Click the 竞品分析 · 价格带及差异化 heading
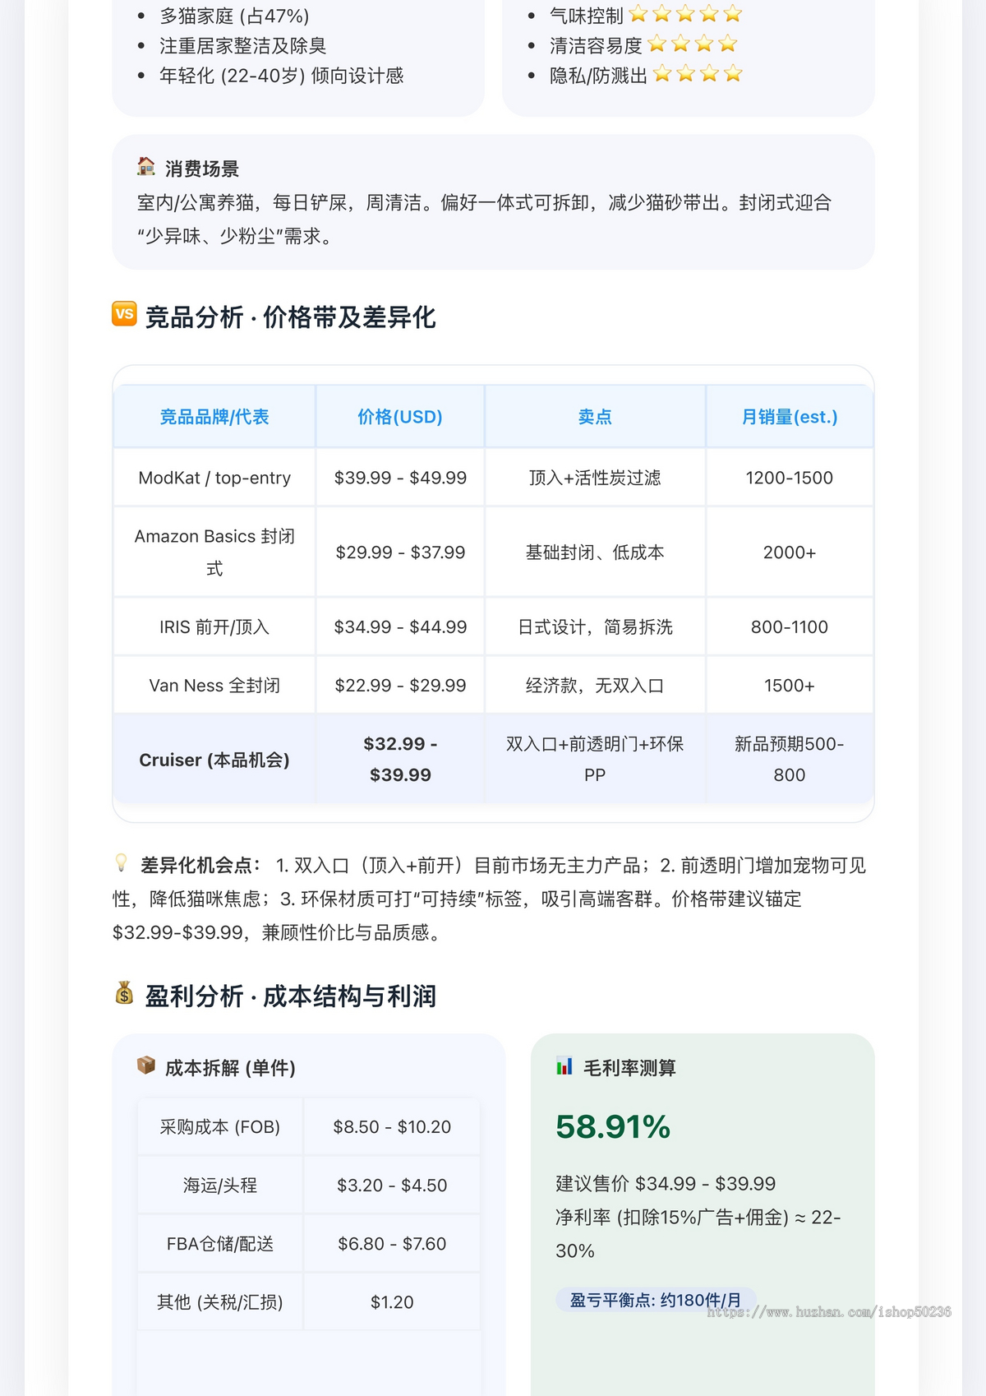 290,317
